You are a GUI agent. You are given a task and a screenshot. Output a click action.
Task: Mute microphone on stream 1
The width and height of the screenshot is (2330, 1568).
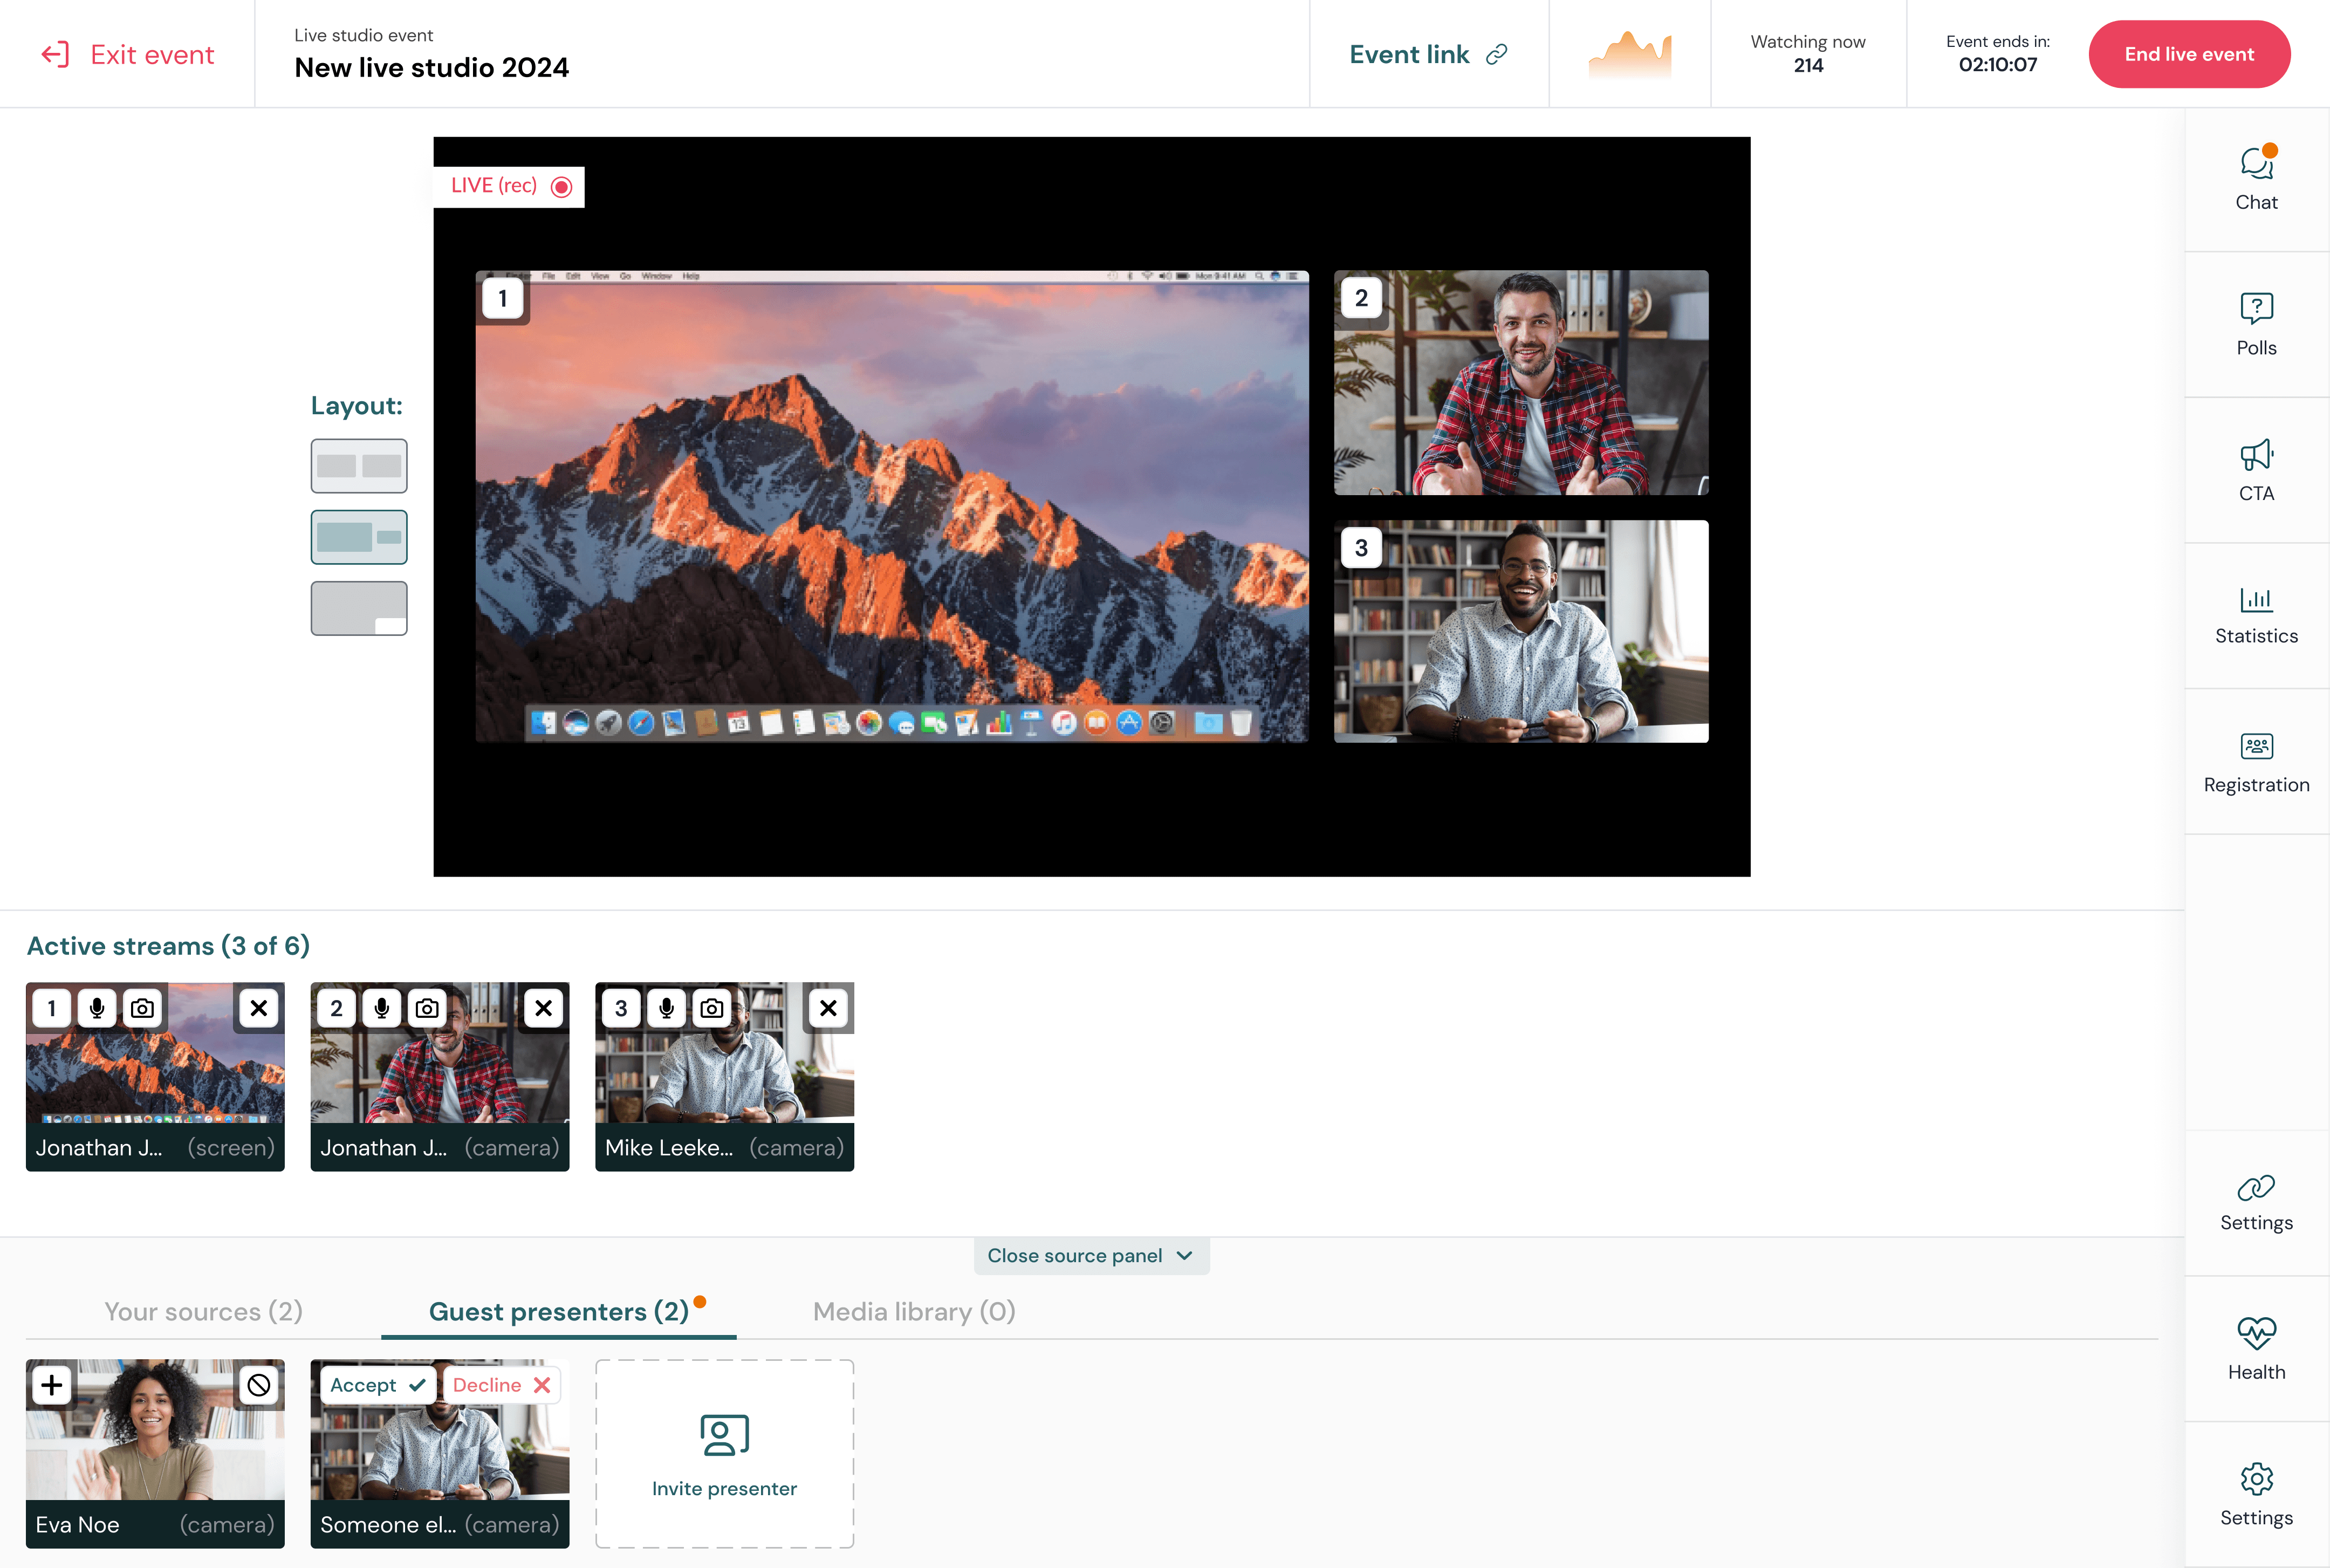(x=97, y=1008)
